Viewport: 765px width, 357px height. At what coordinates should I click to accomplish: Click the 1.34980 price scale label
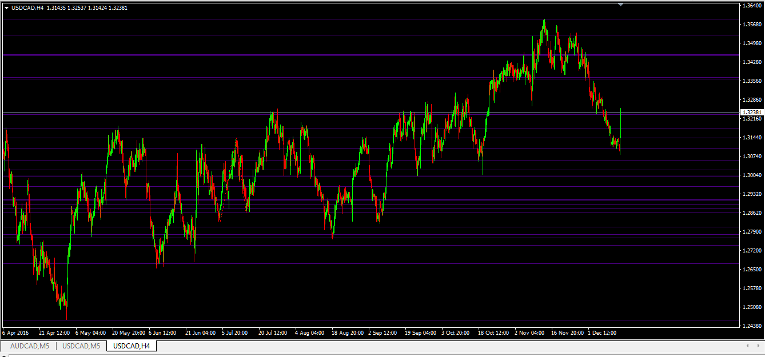pyautogui.click(x=751, y=43)
